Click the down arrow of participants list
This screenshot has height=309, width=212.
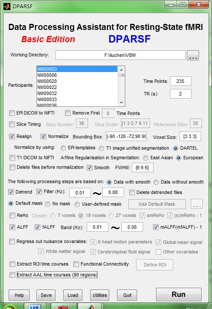(121, 103)
